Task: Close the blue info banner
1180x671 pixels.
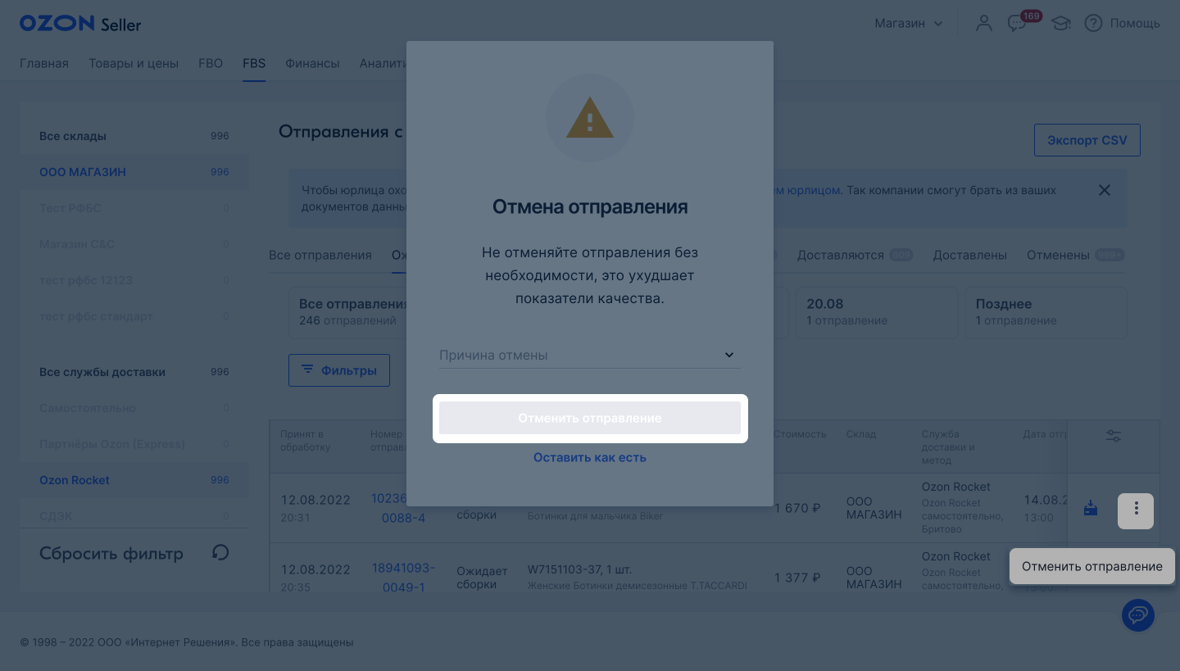Action: point(1104,190)
